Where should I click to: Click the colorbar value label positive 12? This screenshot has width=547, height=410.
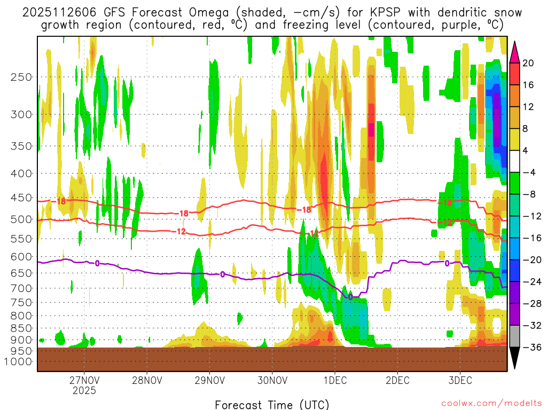pos(528,107)
